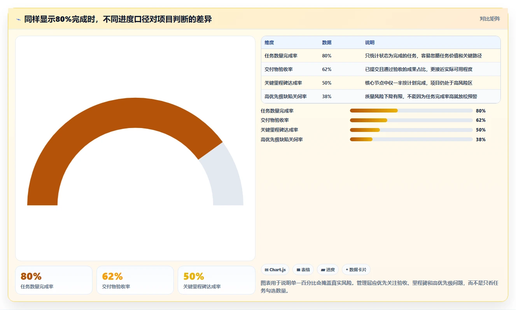
Task: Click the 62% value in the table
Action: (x=327, y=69)
